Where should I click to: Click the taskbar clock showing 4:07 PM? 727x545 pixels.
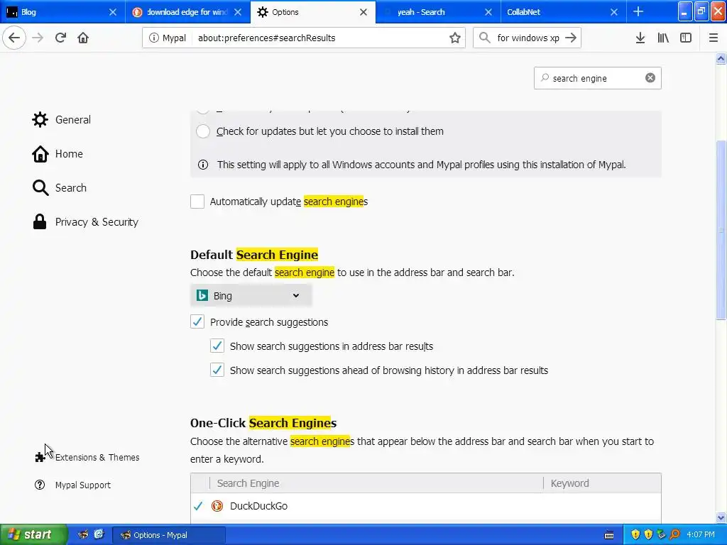coord(701,535)
